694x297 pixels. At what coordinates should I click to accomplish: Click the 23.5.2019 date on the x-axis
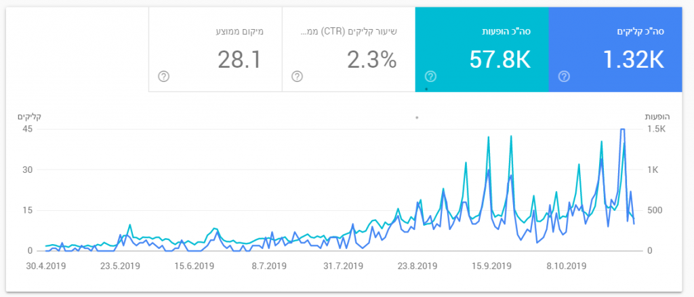tap(119, 266)
